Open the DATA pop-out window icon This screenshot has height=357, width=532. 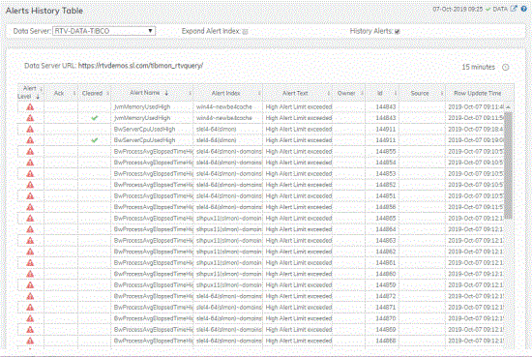(514, 9)
